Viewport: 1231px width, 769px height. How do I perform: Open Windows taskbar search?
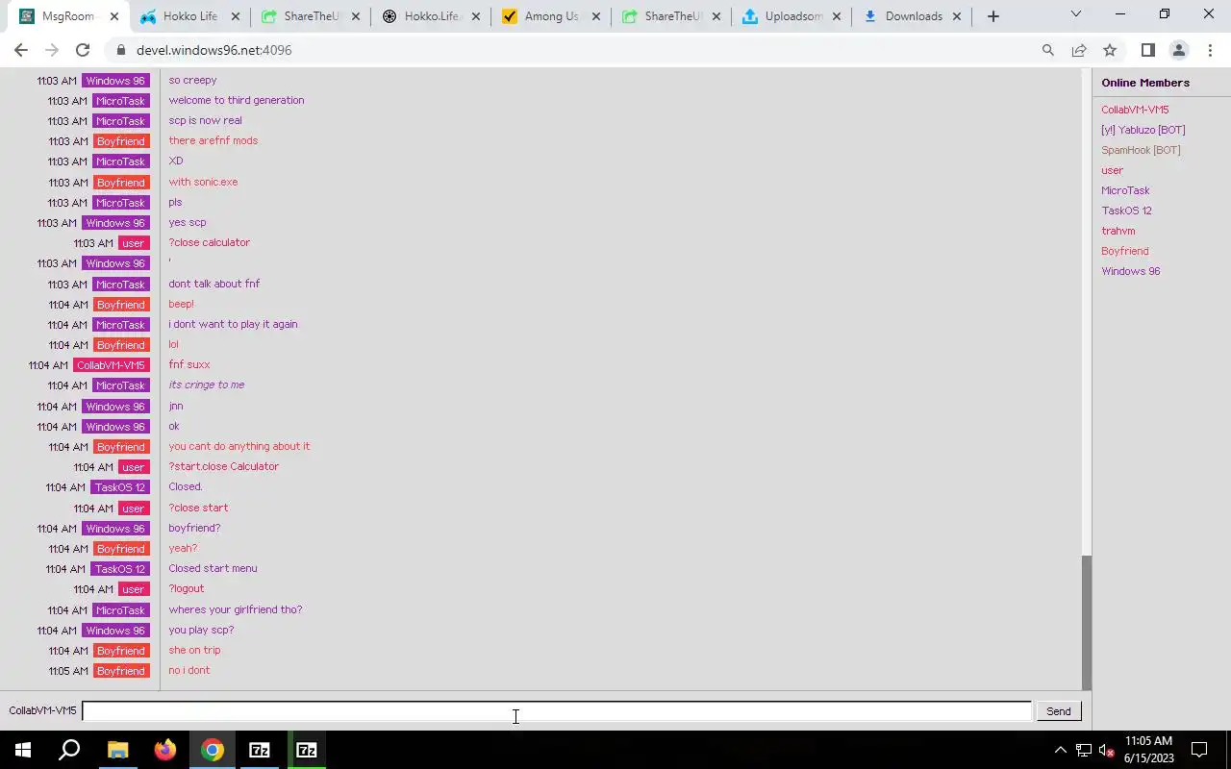point(69,750)
